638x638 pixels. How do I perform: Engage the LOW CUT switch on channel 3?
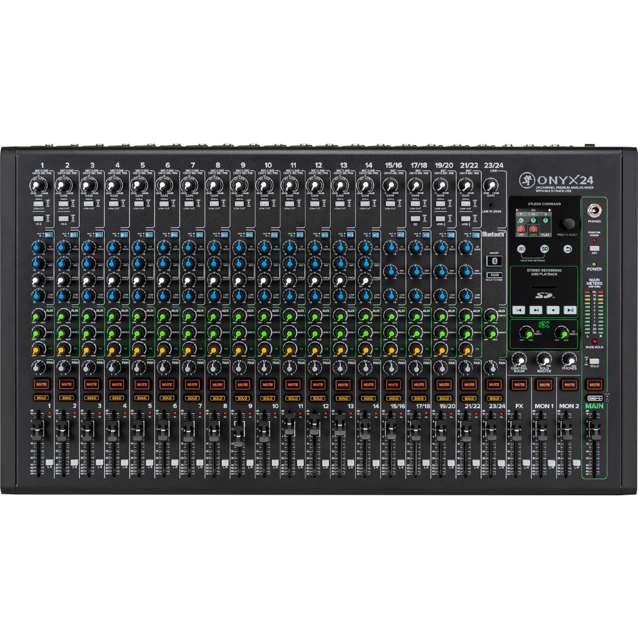click(x=89, y=204)
